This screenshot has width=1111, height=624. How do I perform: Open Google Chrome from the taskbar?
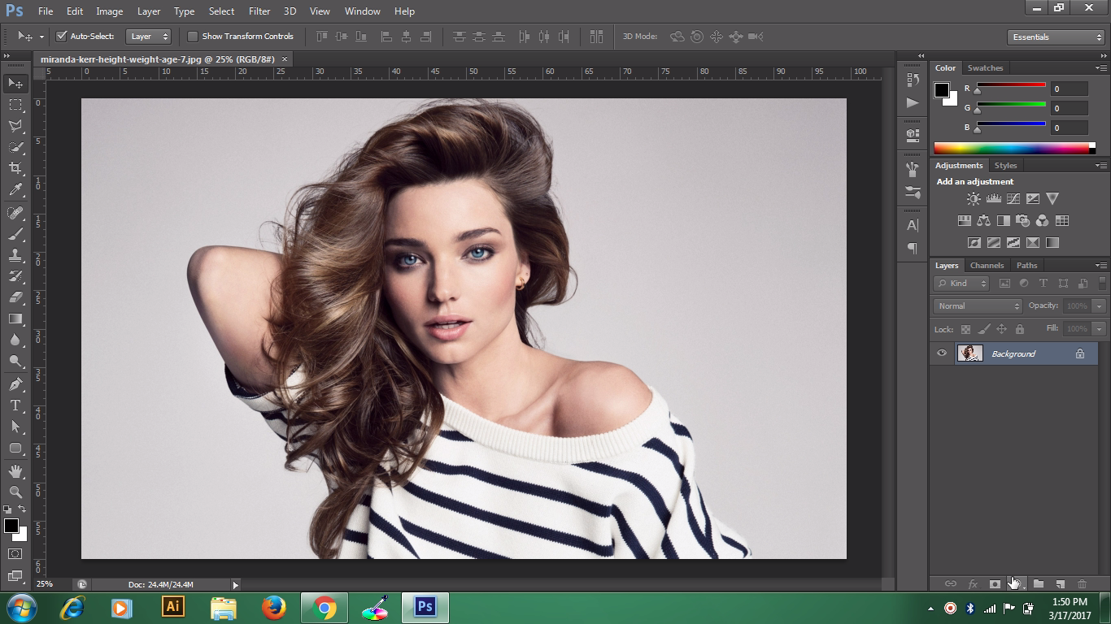tap(324, 608)
